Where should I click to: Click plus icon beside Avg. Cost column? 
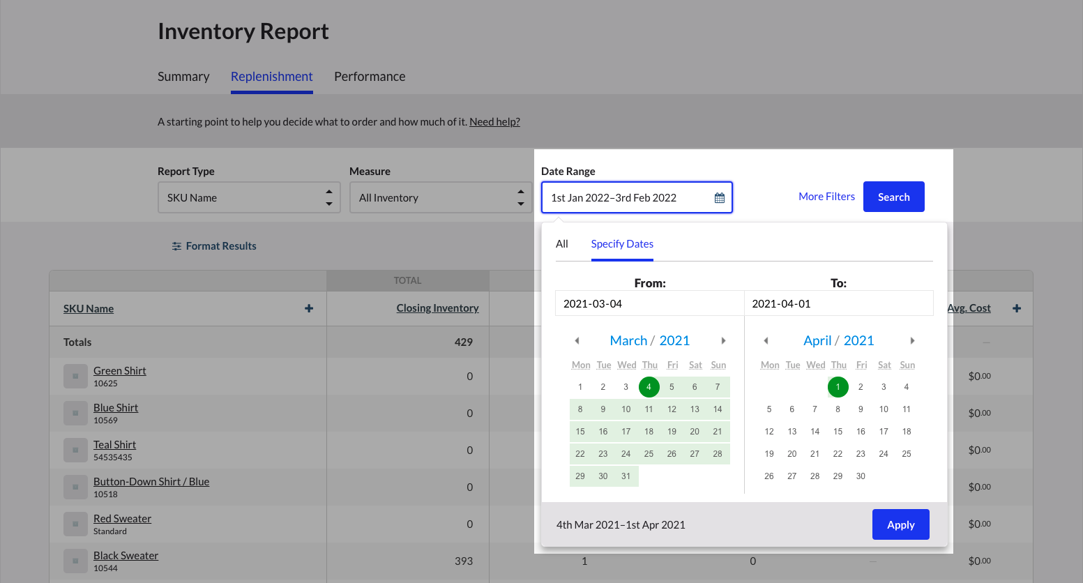tap(1017, 308)
